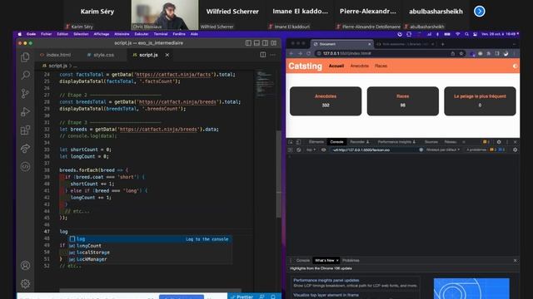Toggle the primary sidebar layout icon

click(248, 43)
